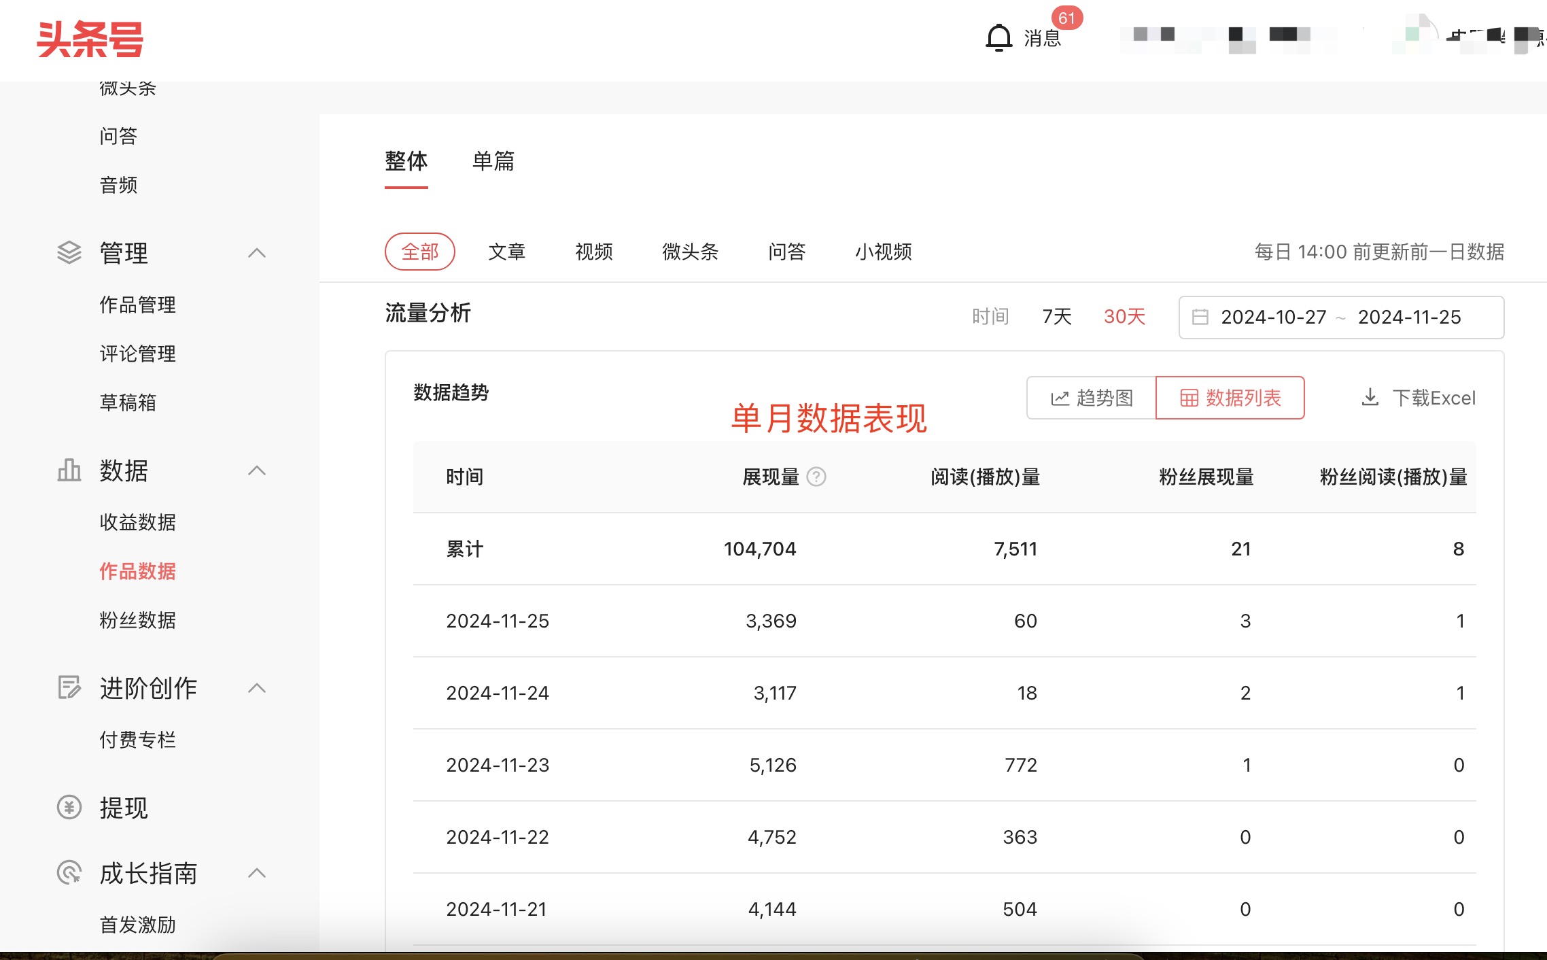Image resolution: width=1547 pixels, height=960 pixels.
Task: Open the 消息 messages link
Action: (x=1043, y=38)
